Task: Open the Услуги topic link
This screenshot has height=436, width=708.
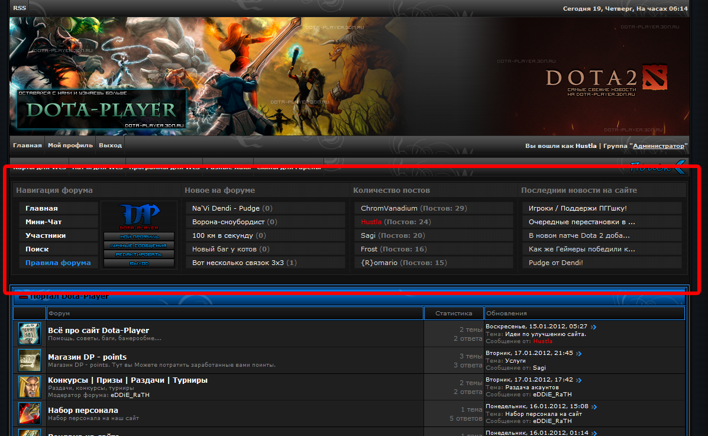Action: (515, 360)
